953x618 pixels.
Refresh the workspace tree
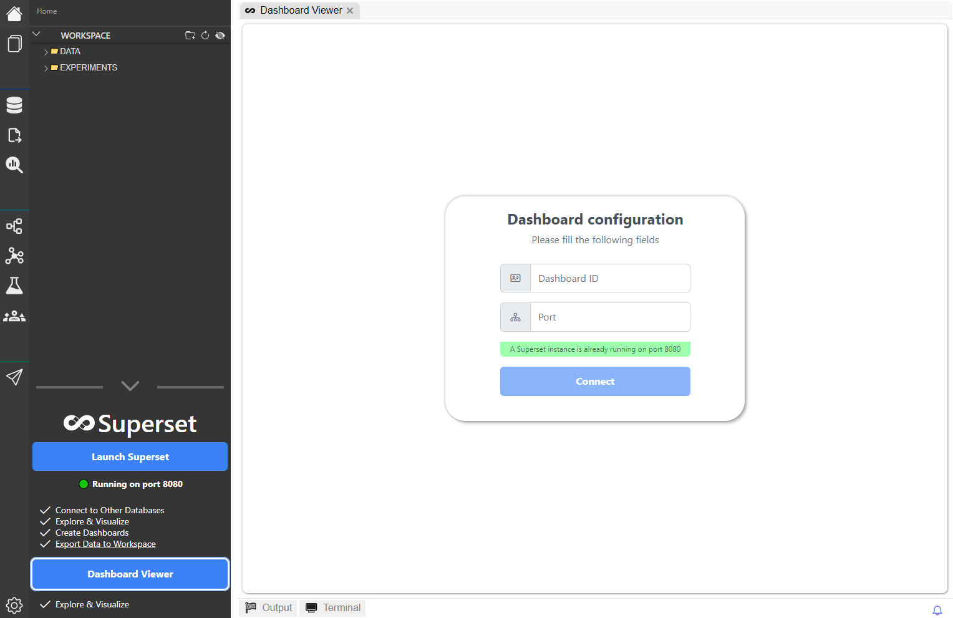205,36
